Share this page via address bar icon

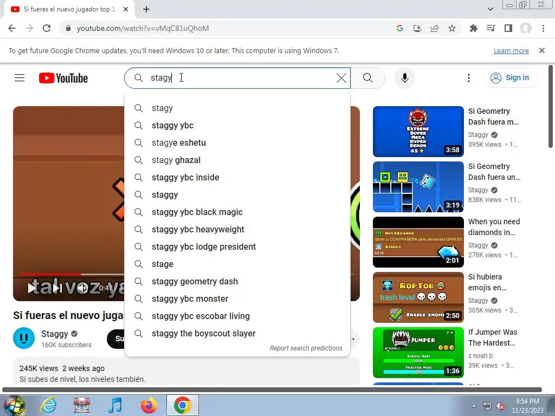435,28
